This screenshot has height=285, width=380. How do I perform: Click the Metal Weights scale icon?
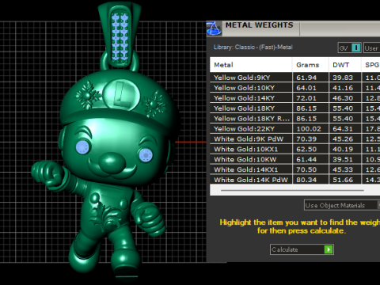214,28
